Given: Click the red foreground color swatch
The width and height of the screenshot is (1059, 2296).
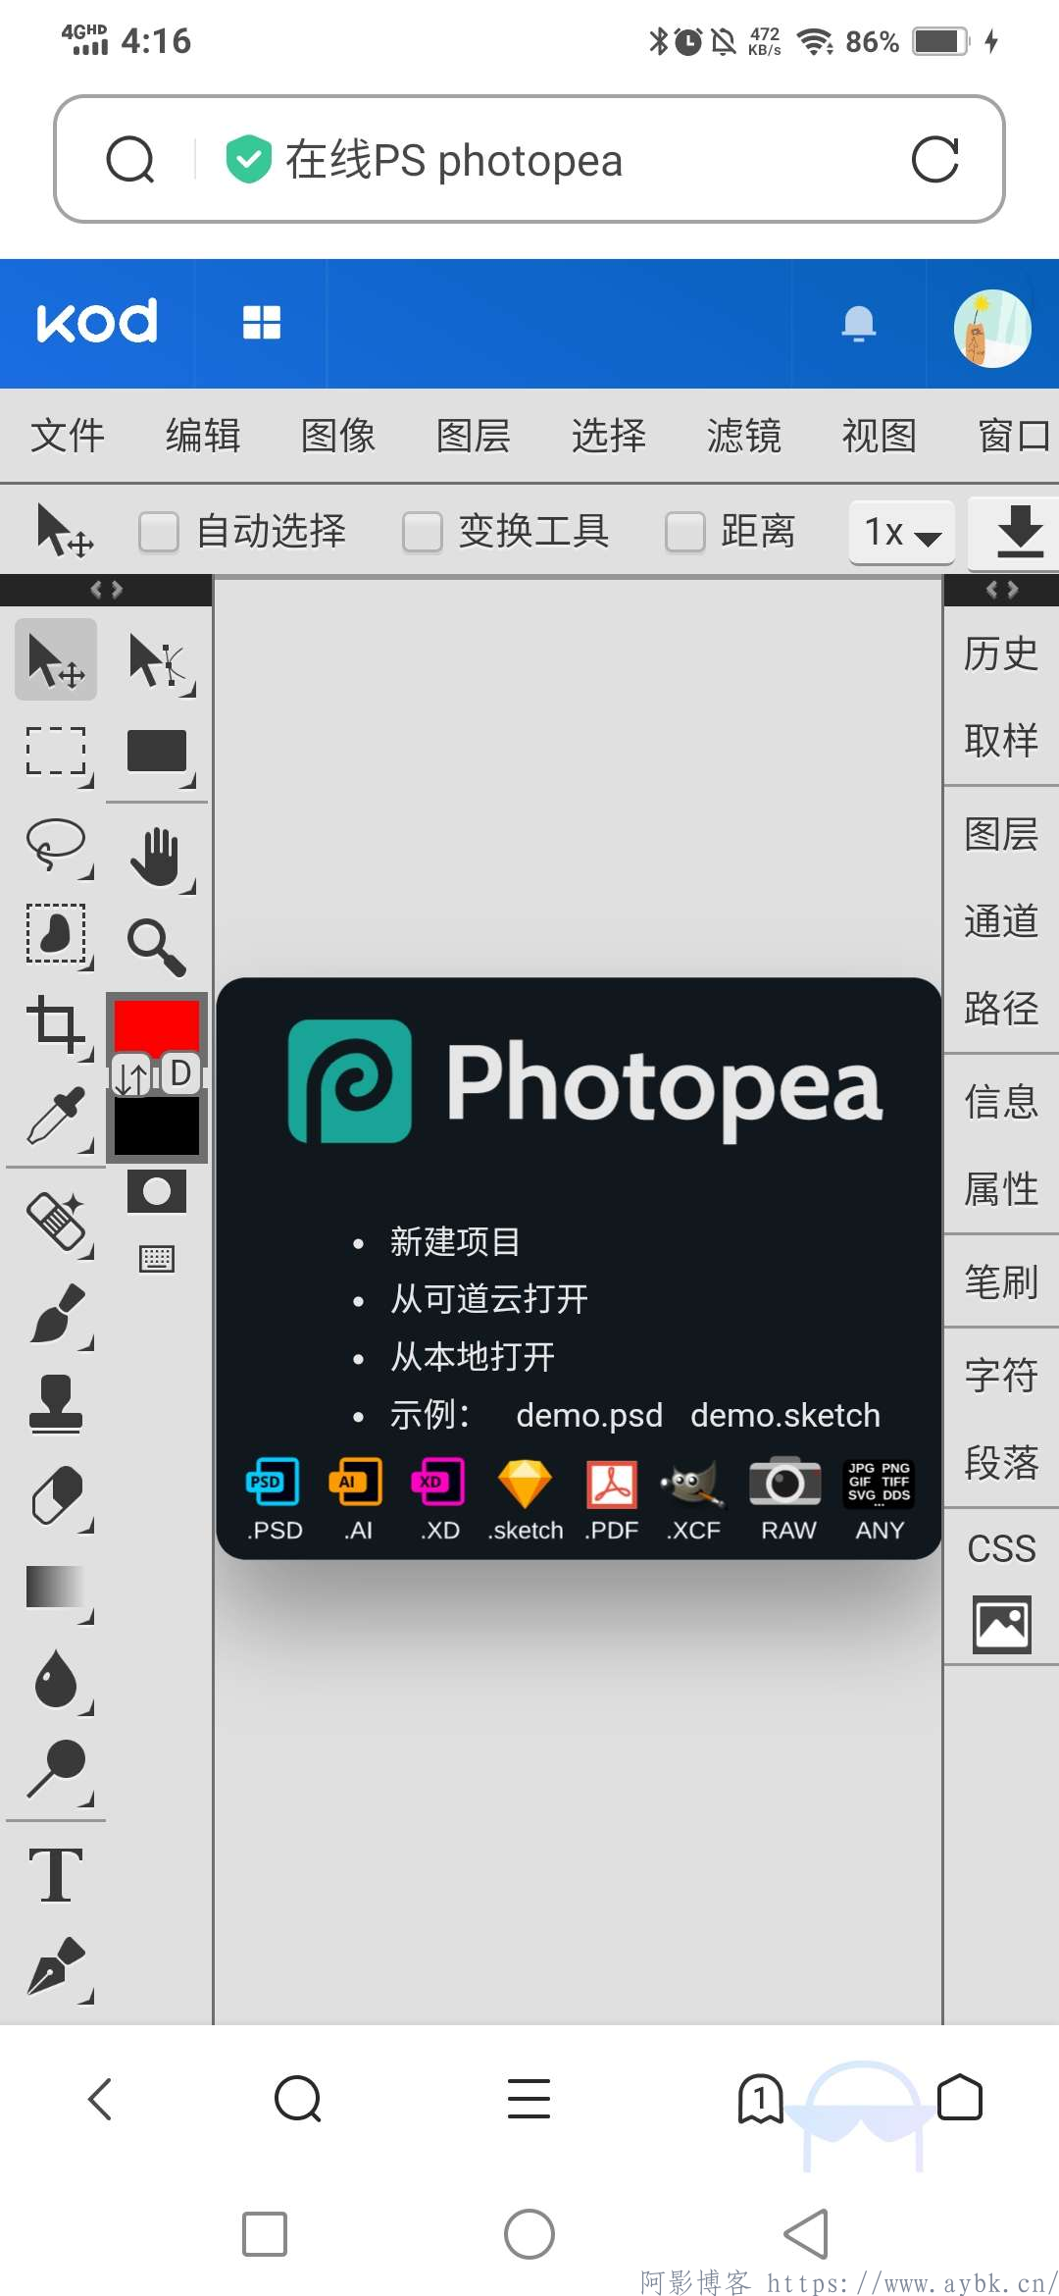Looking at the screenshot, I should point(157,1024).
